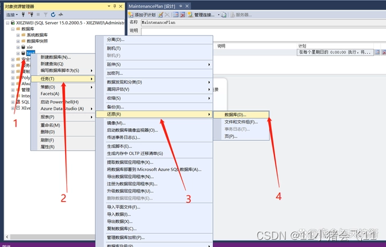The image size is (386, 247).
Task: Open the 报表(P) submenu
Action: click(x=63, y=117)
